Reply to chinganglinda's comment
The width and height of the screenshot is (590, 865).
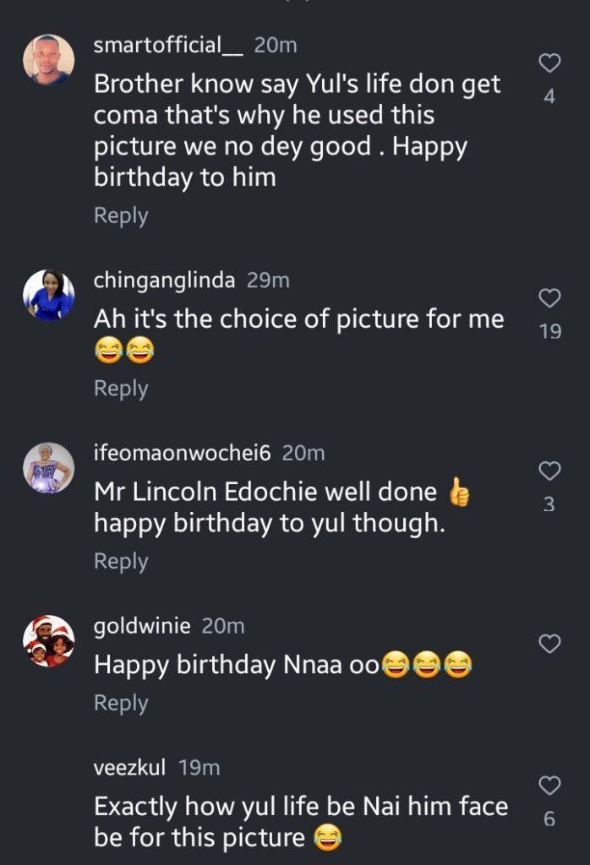pyautogui.click(x=121, y=389)
